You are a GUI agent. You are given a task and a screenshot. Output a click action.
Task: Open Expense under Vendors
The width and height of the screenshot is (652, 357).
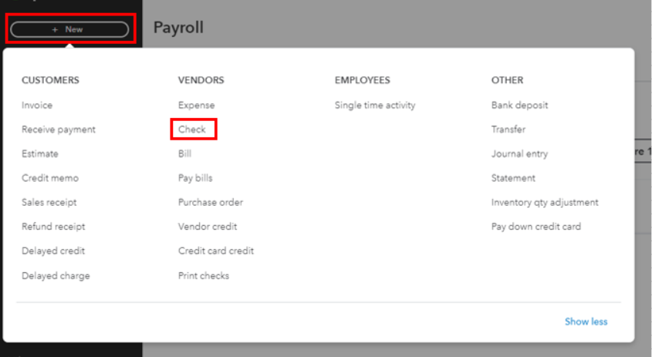196,105
